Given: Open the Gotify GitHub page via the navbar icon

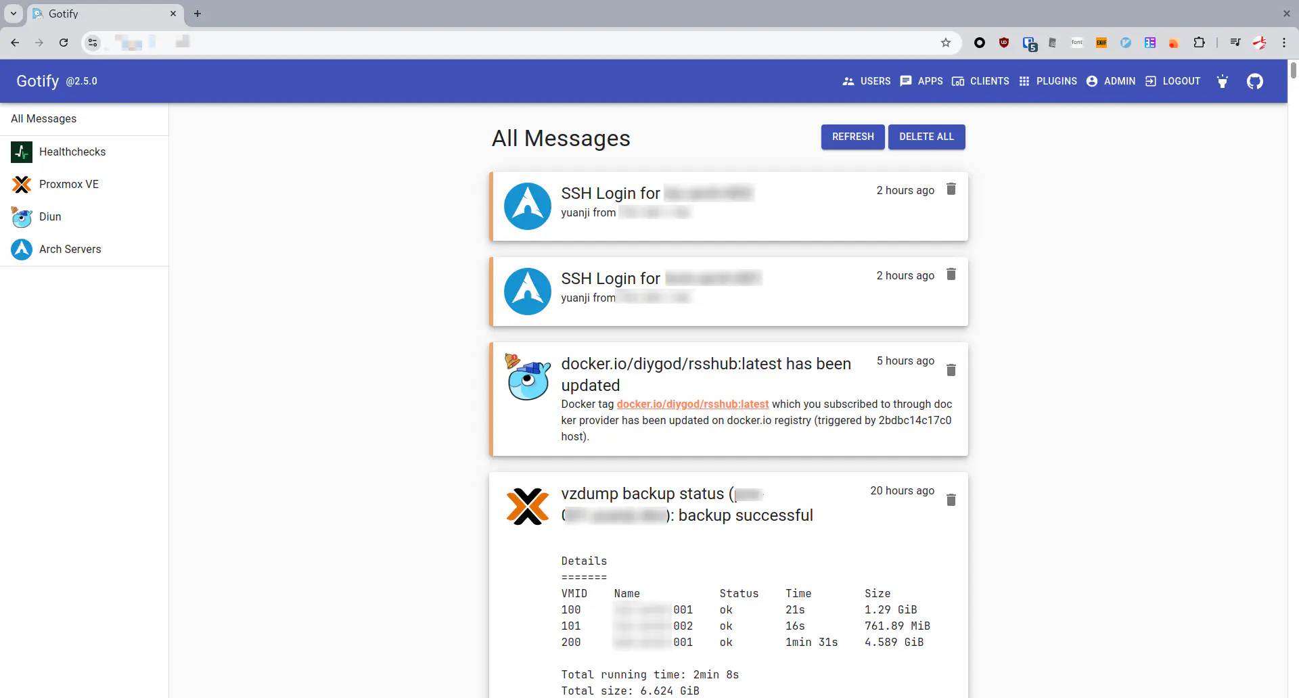Looking at the screenshot, I should click(1254, 80).
